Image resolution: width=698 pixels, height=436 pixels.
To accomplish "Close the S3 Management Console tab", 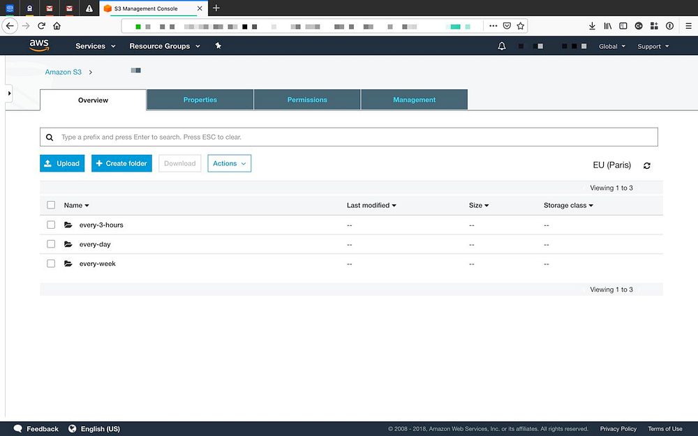I will pyautogui.click(x=200, y=8).
